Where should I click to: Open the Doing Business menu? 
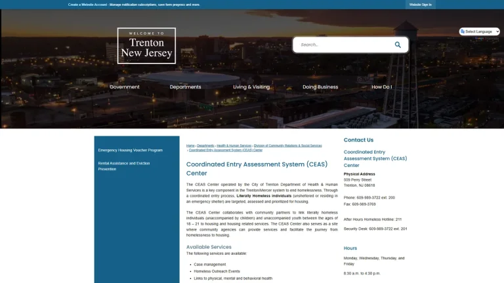tap(320, 87)
